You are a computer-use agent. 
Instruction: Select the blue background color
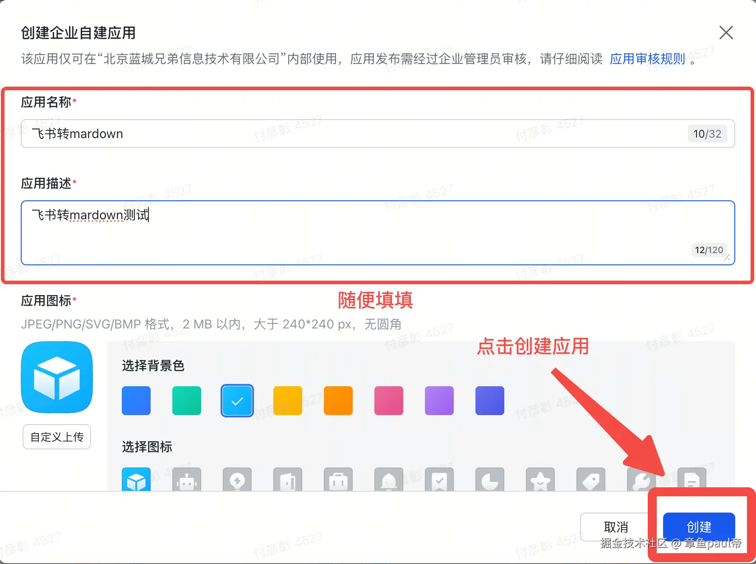pos(136,401)
